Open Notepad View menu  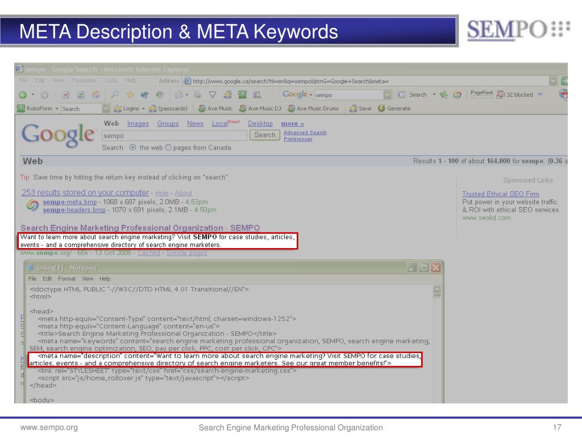point(88,279)
